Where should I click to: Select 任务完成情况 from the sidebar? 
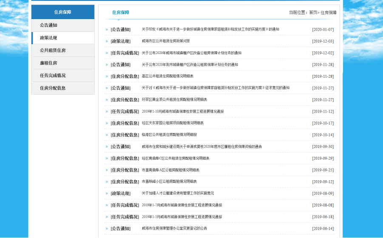click(x=53, y=76)
